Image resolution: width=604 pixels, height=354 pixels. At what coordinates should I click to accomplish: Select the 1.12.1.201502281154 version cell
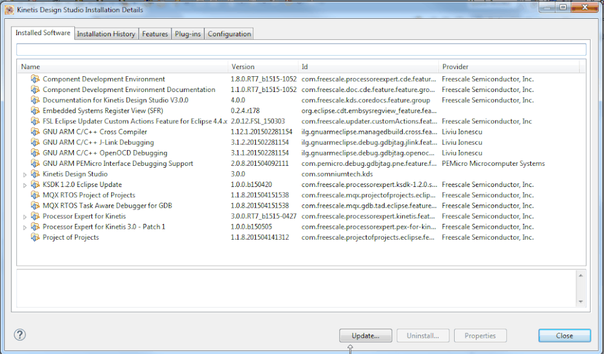pos(261,132)
